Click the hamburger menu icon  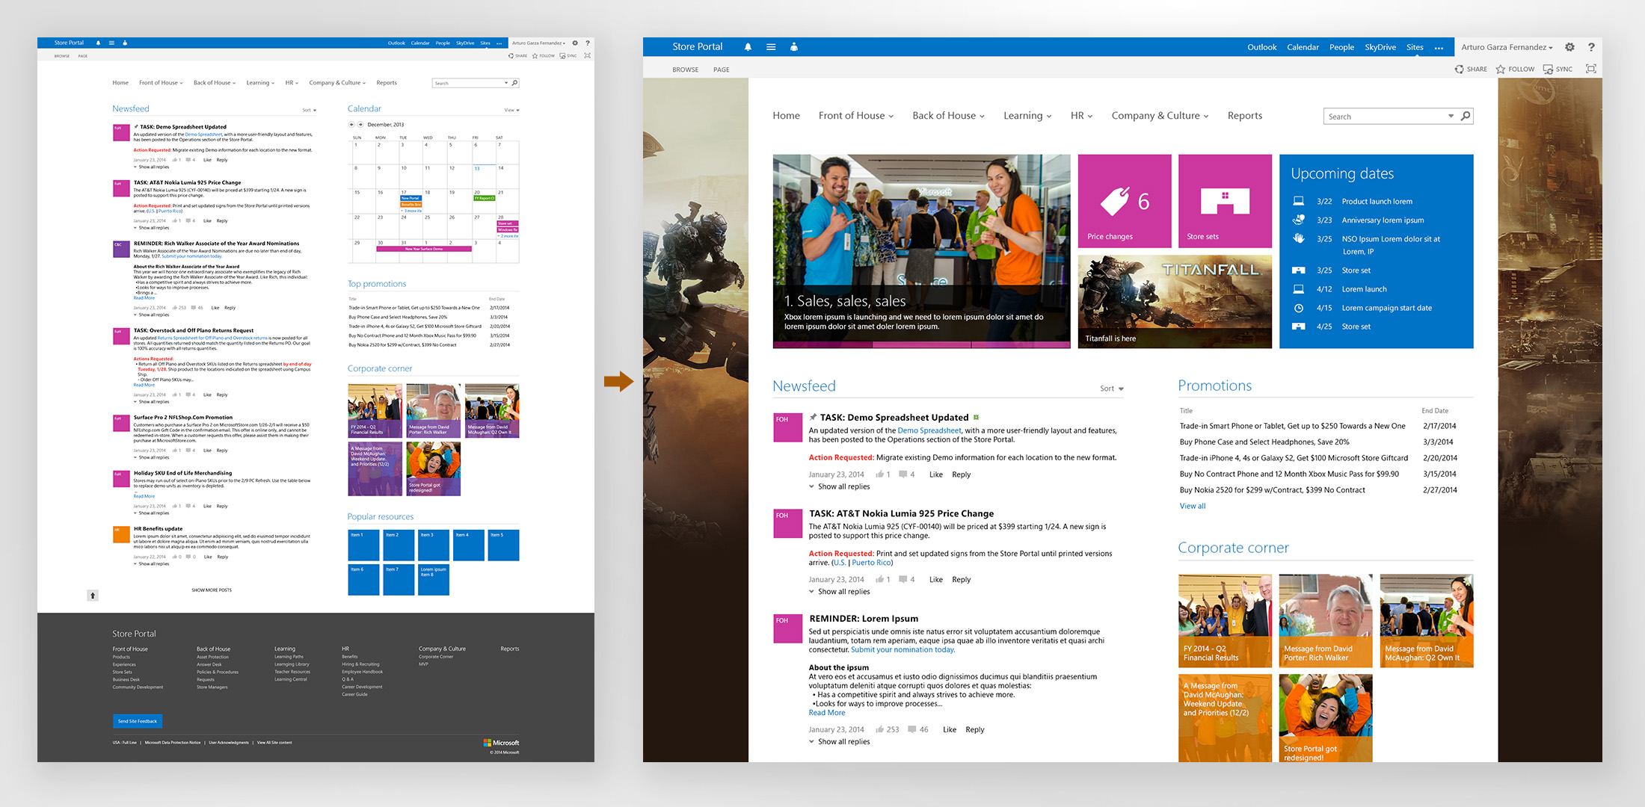point(771,47)
